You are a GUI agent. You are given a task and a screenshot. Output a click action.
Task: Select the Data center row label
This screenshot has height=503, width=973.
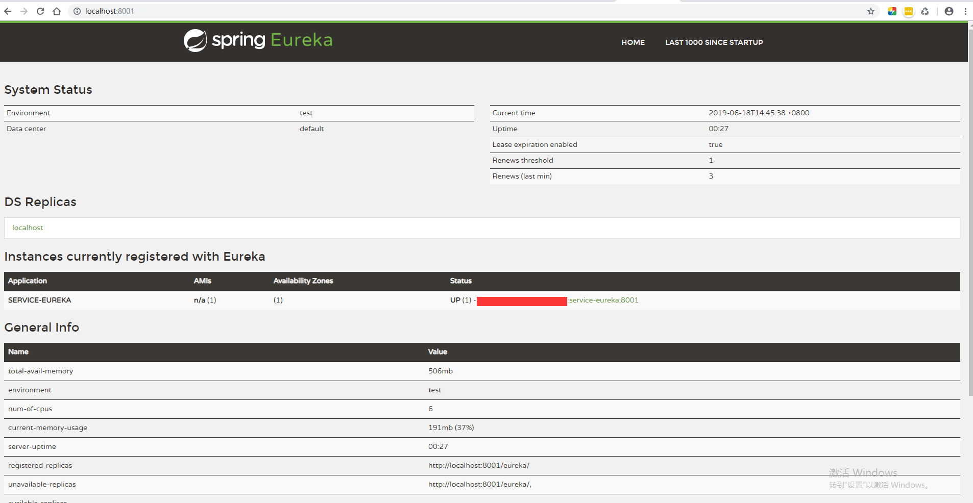click(x=27, y=129)
